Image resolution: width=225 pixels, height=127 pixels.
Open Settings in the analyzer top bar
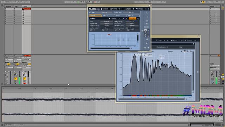pyautogui.click(x=188, y=40)
